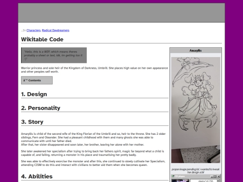
Task: Click the WIP quote block
Action: tap(54, 55)
